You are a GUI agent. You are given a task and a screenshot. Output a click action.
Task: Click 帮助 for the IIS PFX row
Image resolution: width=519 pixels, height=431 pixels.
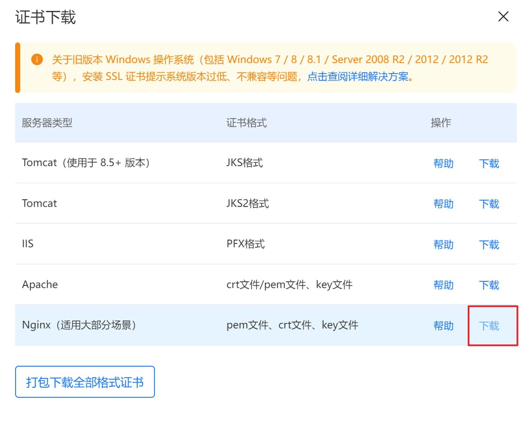coord(443,244)
